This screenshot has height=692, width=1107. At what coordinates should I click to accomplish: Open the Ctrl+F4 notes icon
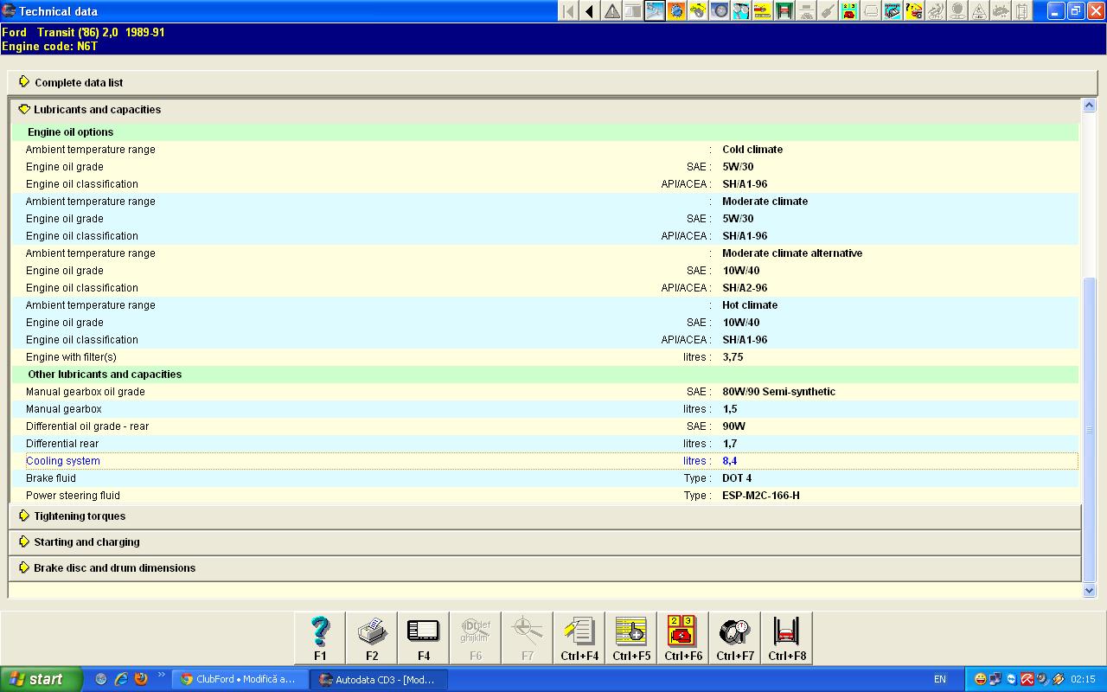[x=579, y=638]
